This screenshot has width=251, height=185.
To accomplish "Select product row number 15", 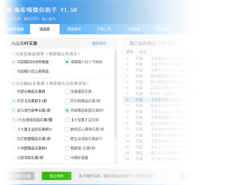I will pos(157,147).
